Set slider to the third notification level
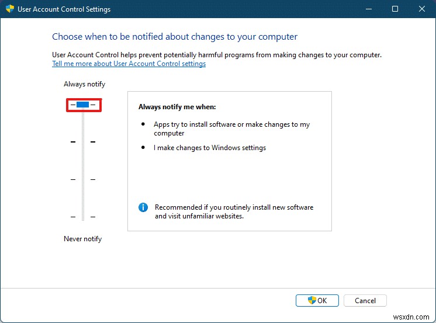The image size is (436, 323). pos(83,179)
